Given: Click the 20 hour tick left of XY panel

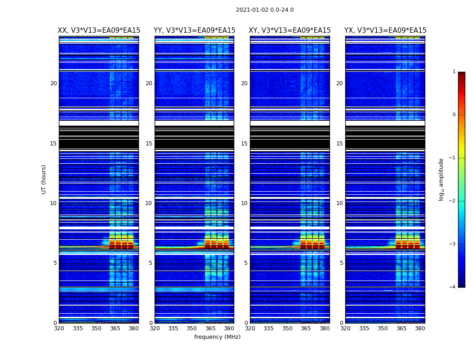Looking at the screenshot, I should [244, 83].
